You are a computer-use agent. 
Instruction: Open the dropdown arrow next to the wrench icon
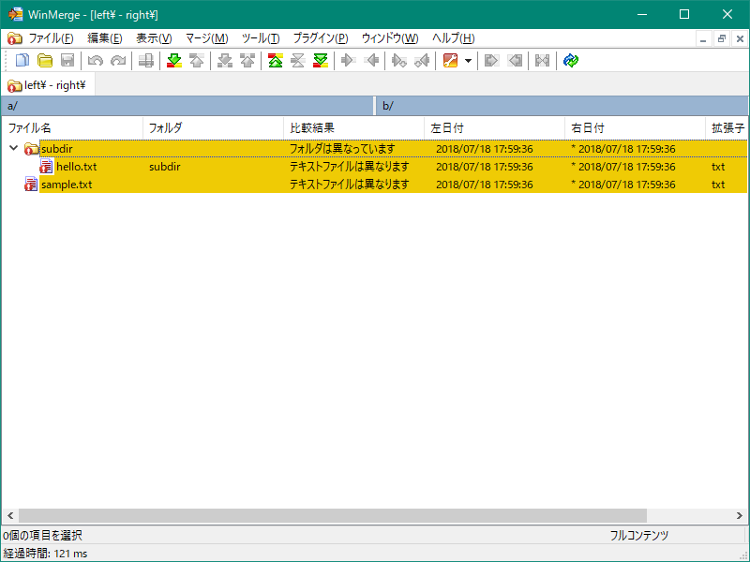click(466, 60)
